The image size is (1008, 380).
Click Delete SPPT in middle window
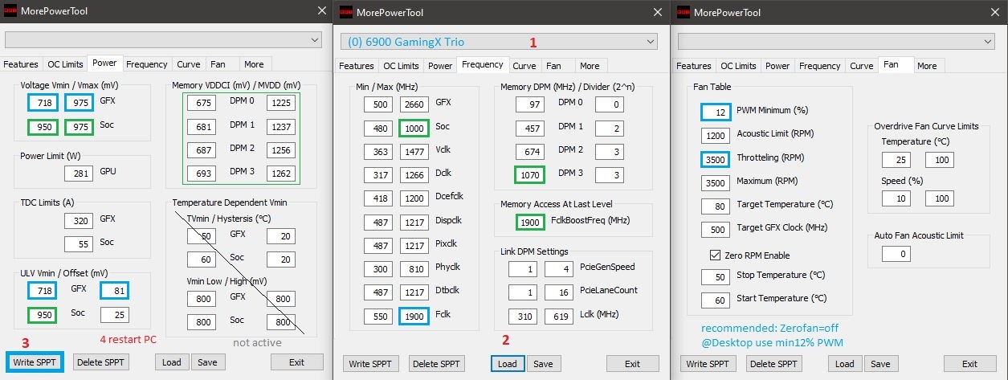[437, 364]
